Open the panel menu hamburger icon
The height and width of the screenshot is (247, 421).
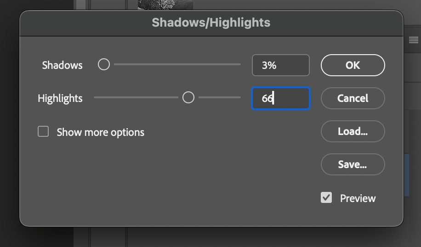pyautogui.click(x=413, y=40)
